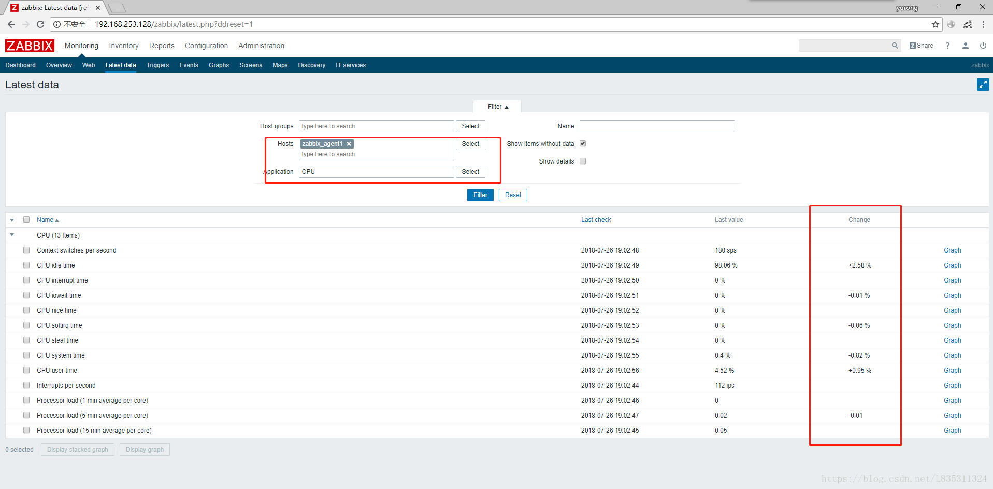The height and width of the screenshot is (489, 993).
Task: Click the Reset button
Action: 513,195
